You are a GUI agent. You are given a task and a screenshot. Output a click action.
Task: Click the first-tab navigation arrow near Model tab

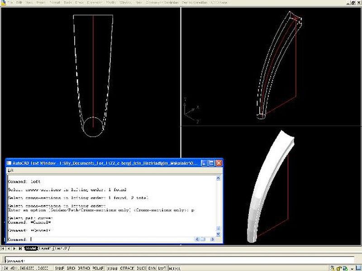coord(4,248)
